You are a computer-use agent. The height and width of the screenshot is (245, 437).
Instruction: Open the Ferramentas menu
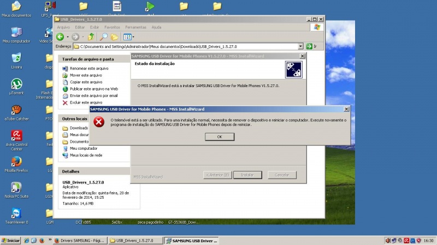click(x=135, y=27)
